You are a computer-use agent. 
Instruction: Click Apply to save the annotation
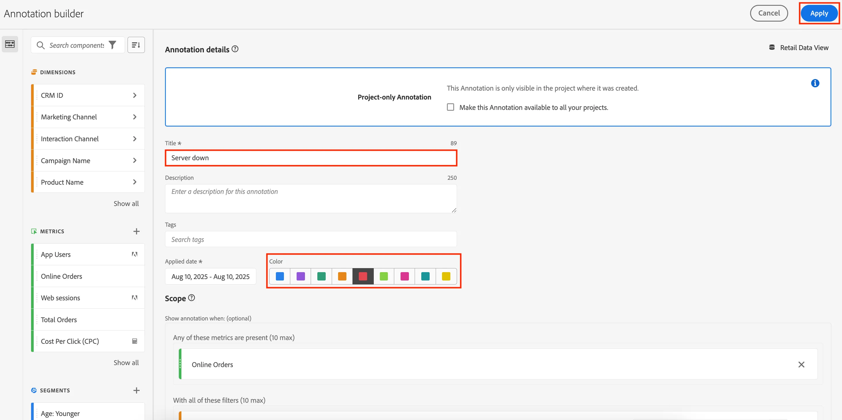click(819, 13)
